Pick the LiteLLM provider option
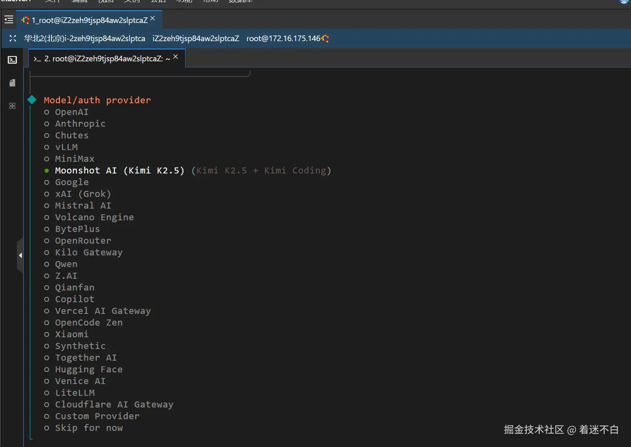The image size is (631, 447). coord(69,393)
